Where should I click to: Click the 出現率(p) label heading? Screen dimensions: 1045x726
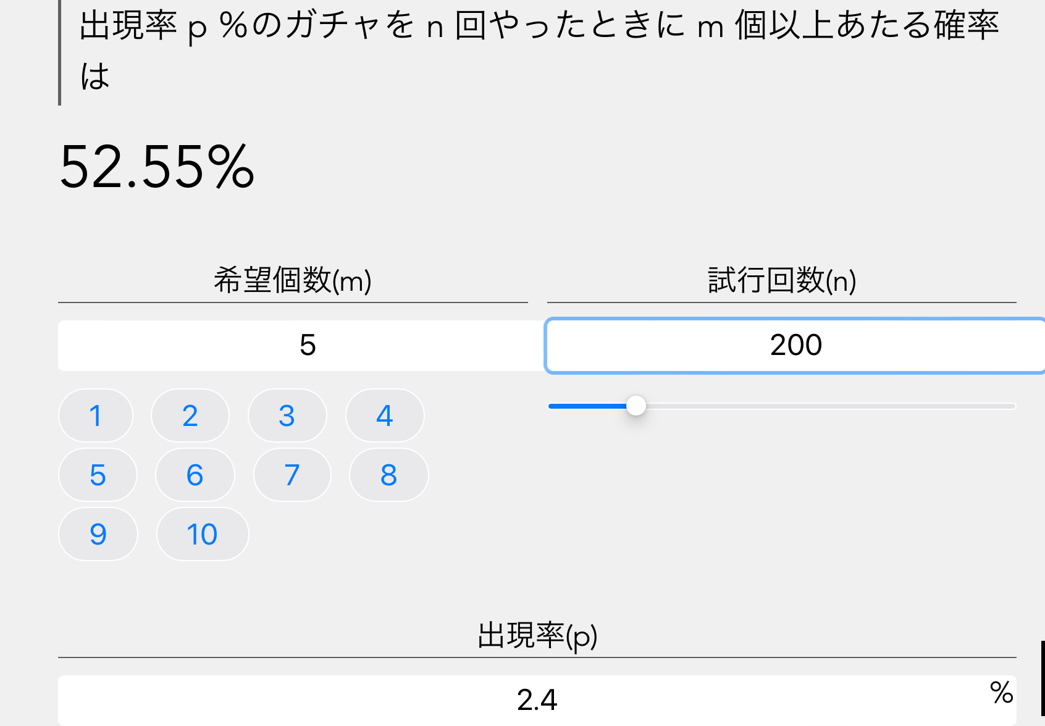point(537,635)
